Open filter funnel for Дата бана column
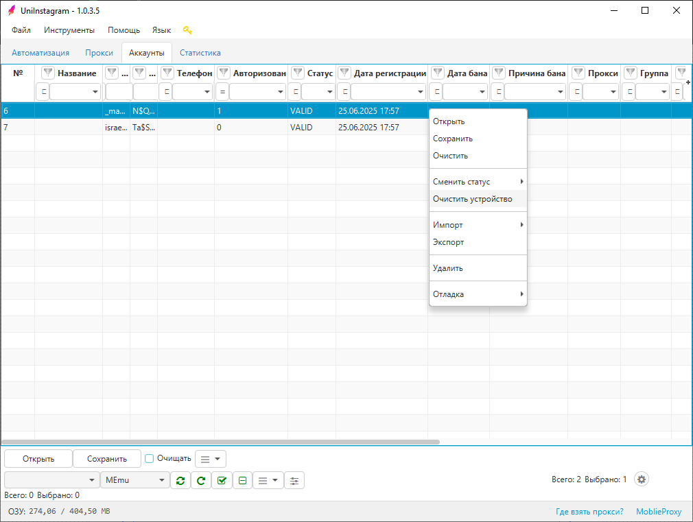The height and width of the screenshot is (522, 693). pyautogui.click(x=438, y=73)
